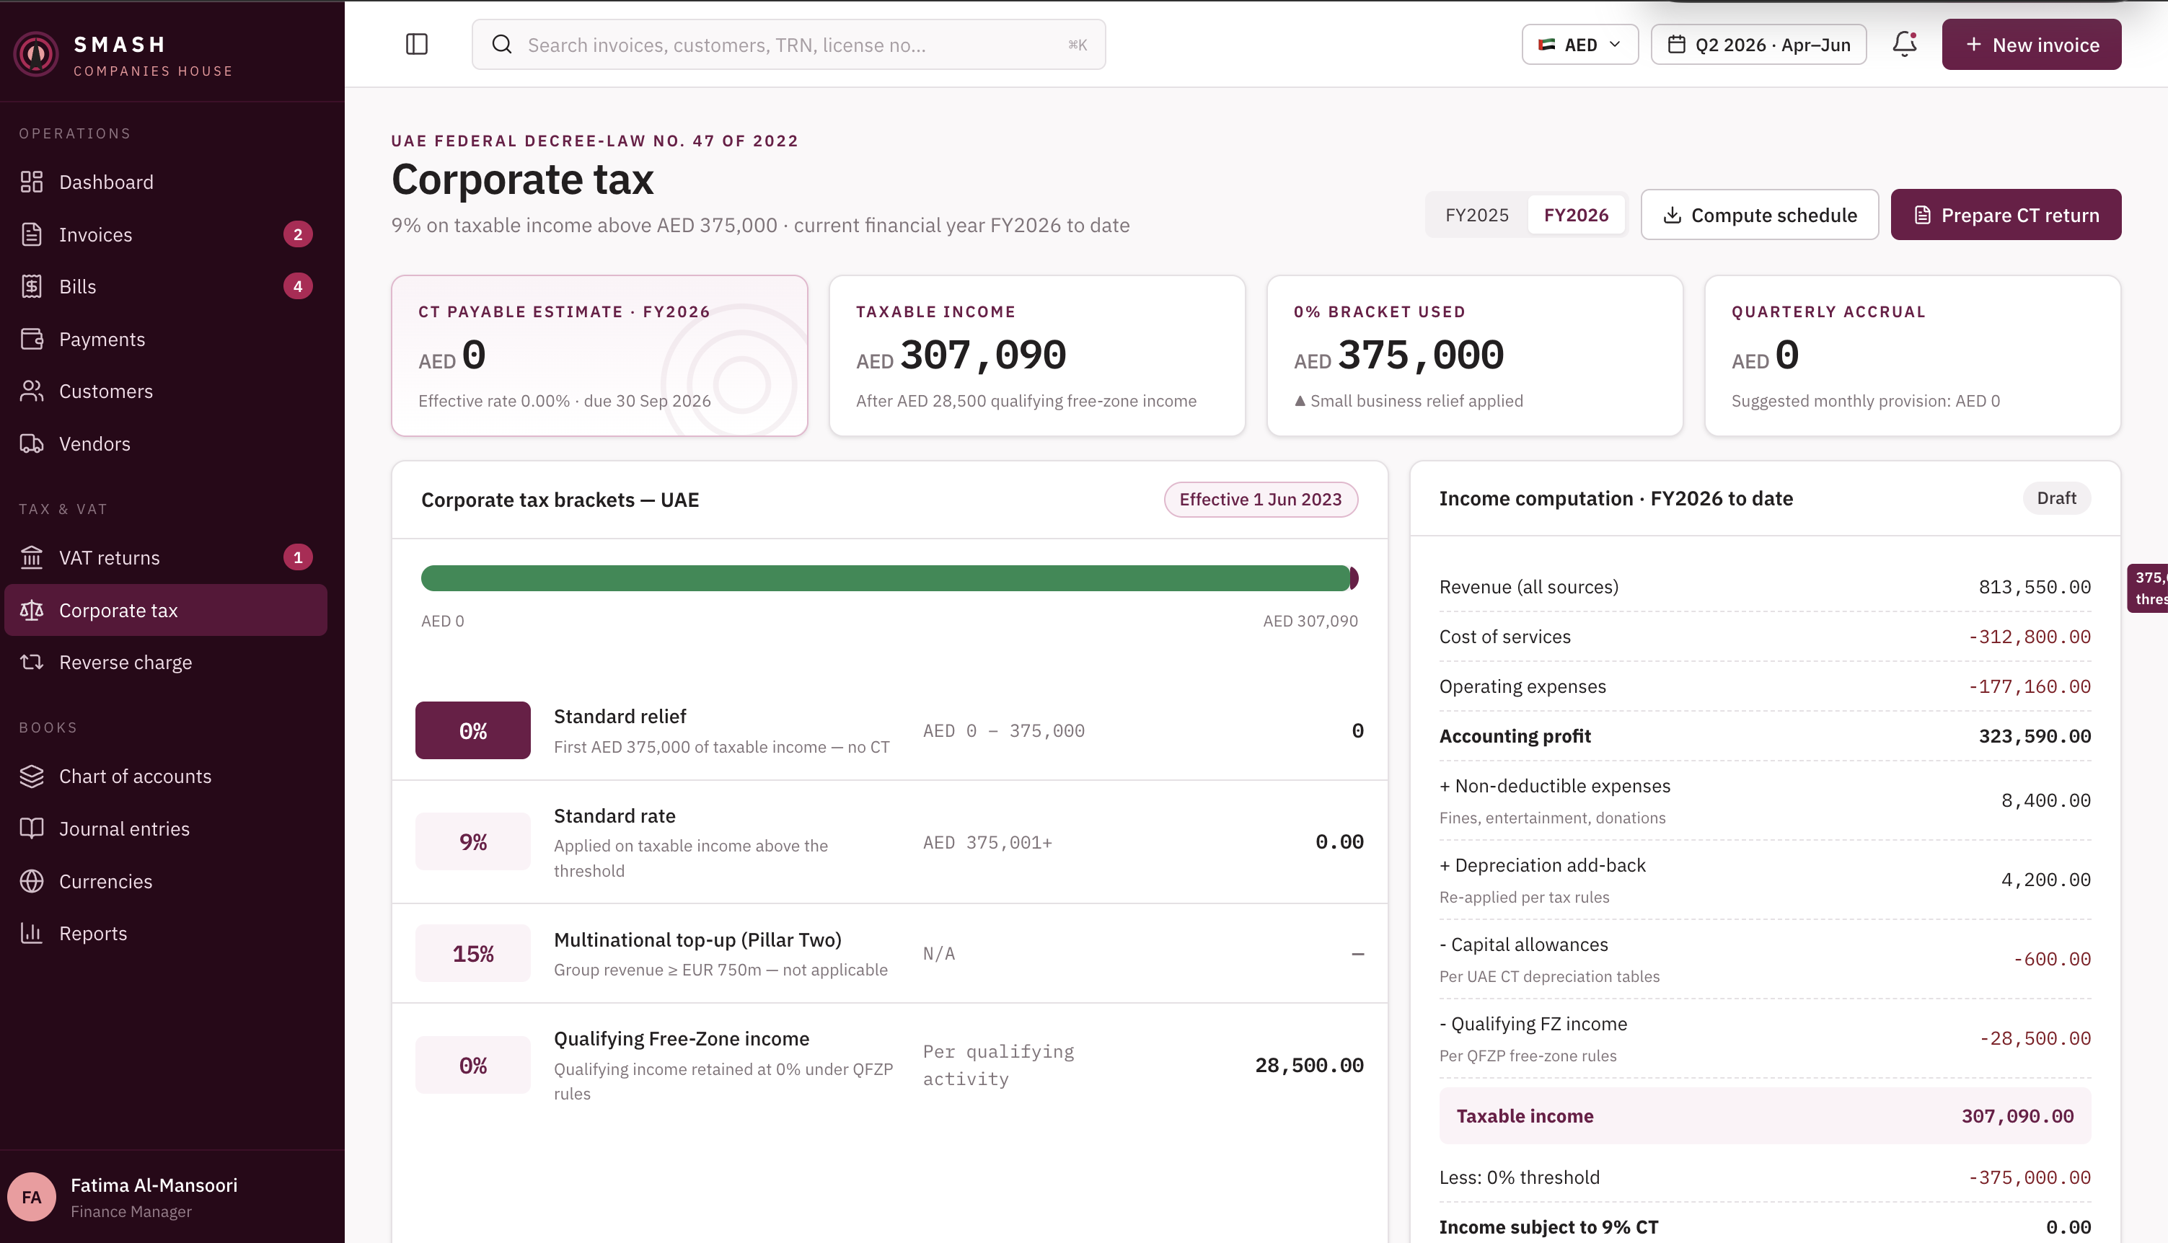Download the Compute schedule
This screenshot has width=2168, height=1243.
(x=1759, y=214)
